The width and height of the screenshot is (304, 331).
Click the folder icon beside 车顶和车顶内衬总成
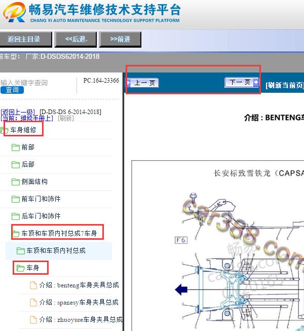(x=21, y=251)
